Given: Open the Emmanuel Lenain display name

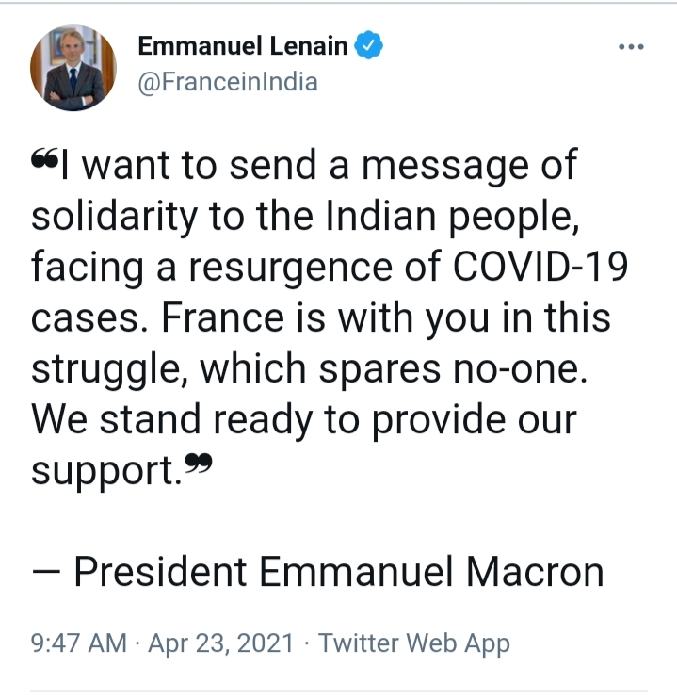Looking at the screenshot, I should pos(243,45).
